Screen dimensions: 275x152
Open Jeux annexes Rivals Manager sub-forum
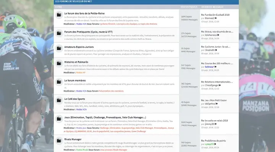pos(113,150)
